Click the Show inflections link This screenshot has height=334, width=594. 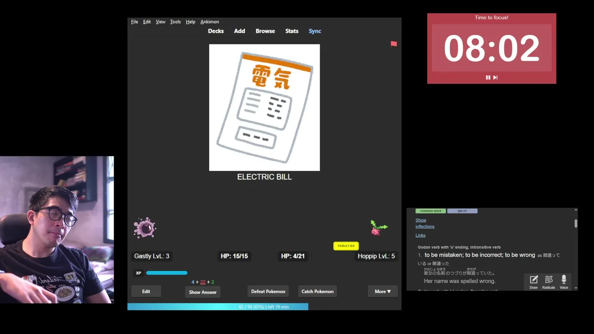click(425, 223)
